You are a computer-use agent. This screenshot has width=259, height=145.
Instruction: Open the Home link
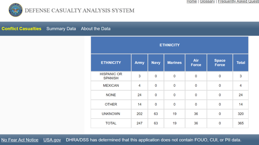pos(191,2)
